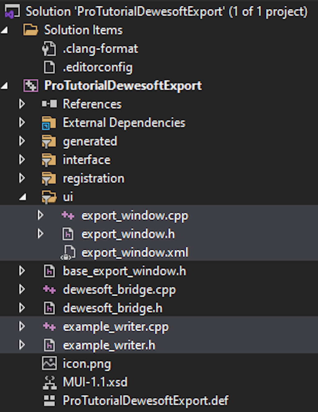Click the Solution Items folder icon
This screenshot has width=318, height=412.
(x=31, y=30)
